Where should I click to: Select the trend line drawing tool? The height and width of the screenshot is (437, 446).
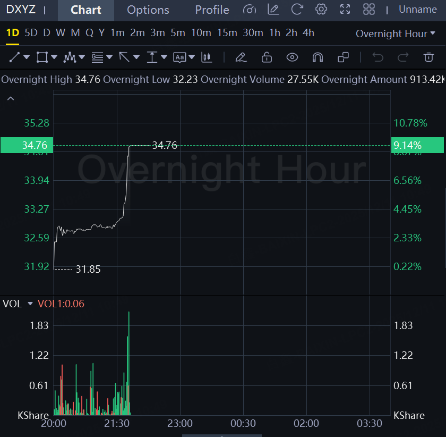coord(14,57)
